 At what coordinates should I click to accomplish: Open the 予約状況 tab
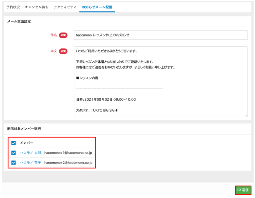pos(14,7)
